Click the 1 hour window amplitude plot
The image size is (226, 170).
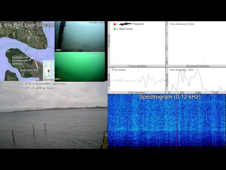pos(137,43)
